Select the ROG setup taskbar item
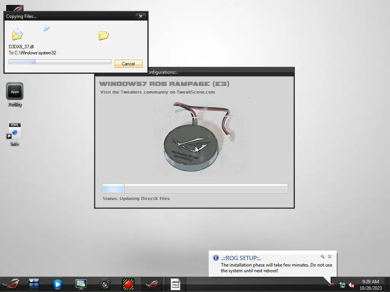Viewport: 390px width, 292px height. 152,284
